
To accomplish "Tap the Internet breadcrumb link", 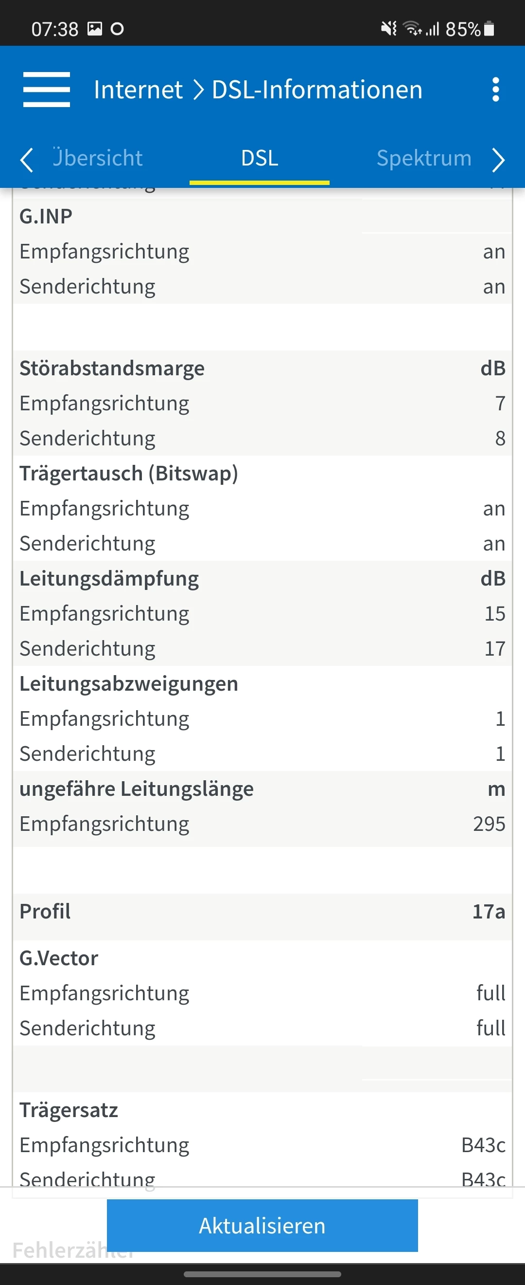I will (138, 90).
